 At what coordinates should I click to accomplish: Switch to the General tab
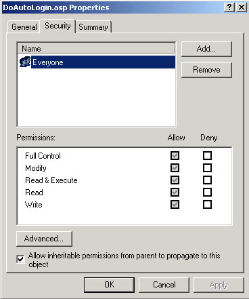click(x=24, y=27)
